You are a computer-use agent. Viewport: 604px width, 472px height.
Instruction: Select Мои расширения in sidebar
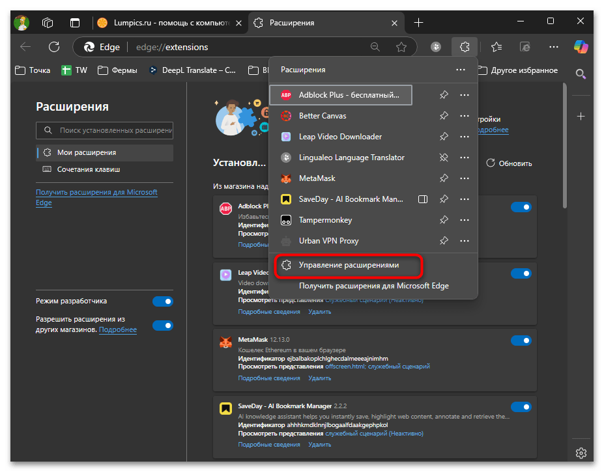(x=104, y=152)
